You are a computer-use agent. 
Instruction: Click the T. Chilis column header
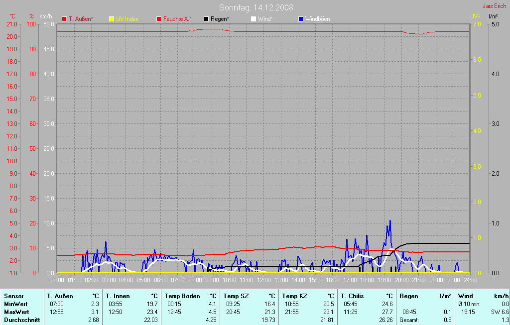click(x=352, y=296)
